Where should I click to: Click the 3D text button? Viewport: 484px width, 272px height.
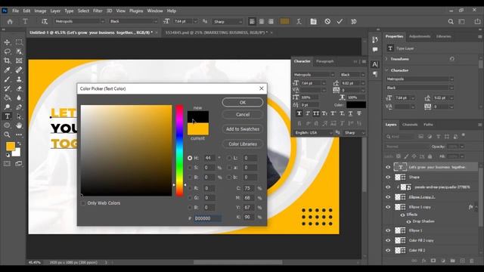click(x=354, y=21)
